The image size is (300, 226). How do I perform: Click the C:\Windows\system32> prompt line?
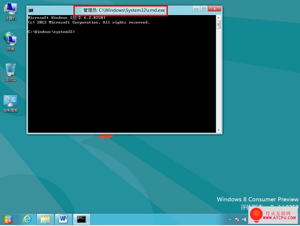click(x=51, y=32)
